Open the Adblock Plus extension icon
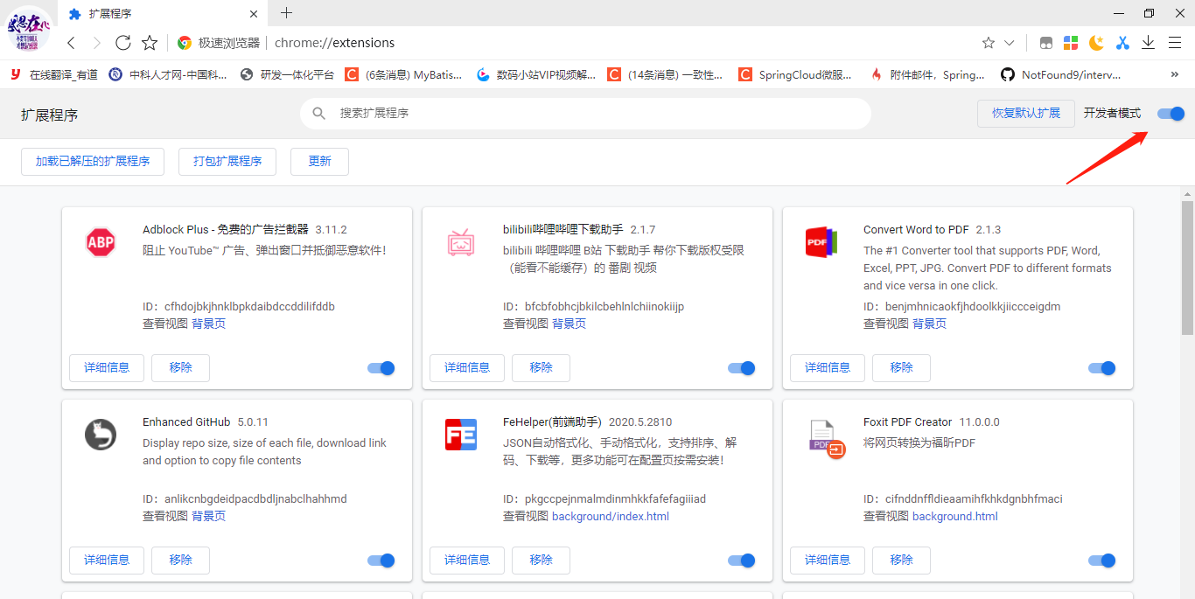This screenshot has height=599, width=1195. point(100,243)
